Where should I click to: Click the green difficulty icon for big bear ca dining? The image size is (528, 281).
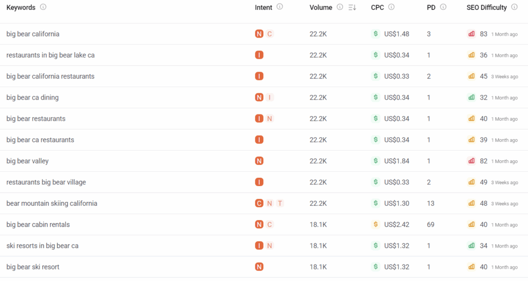point(471,97)
